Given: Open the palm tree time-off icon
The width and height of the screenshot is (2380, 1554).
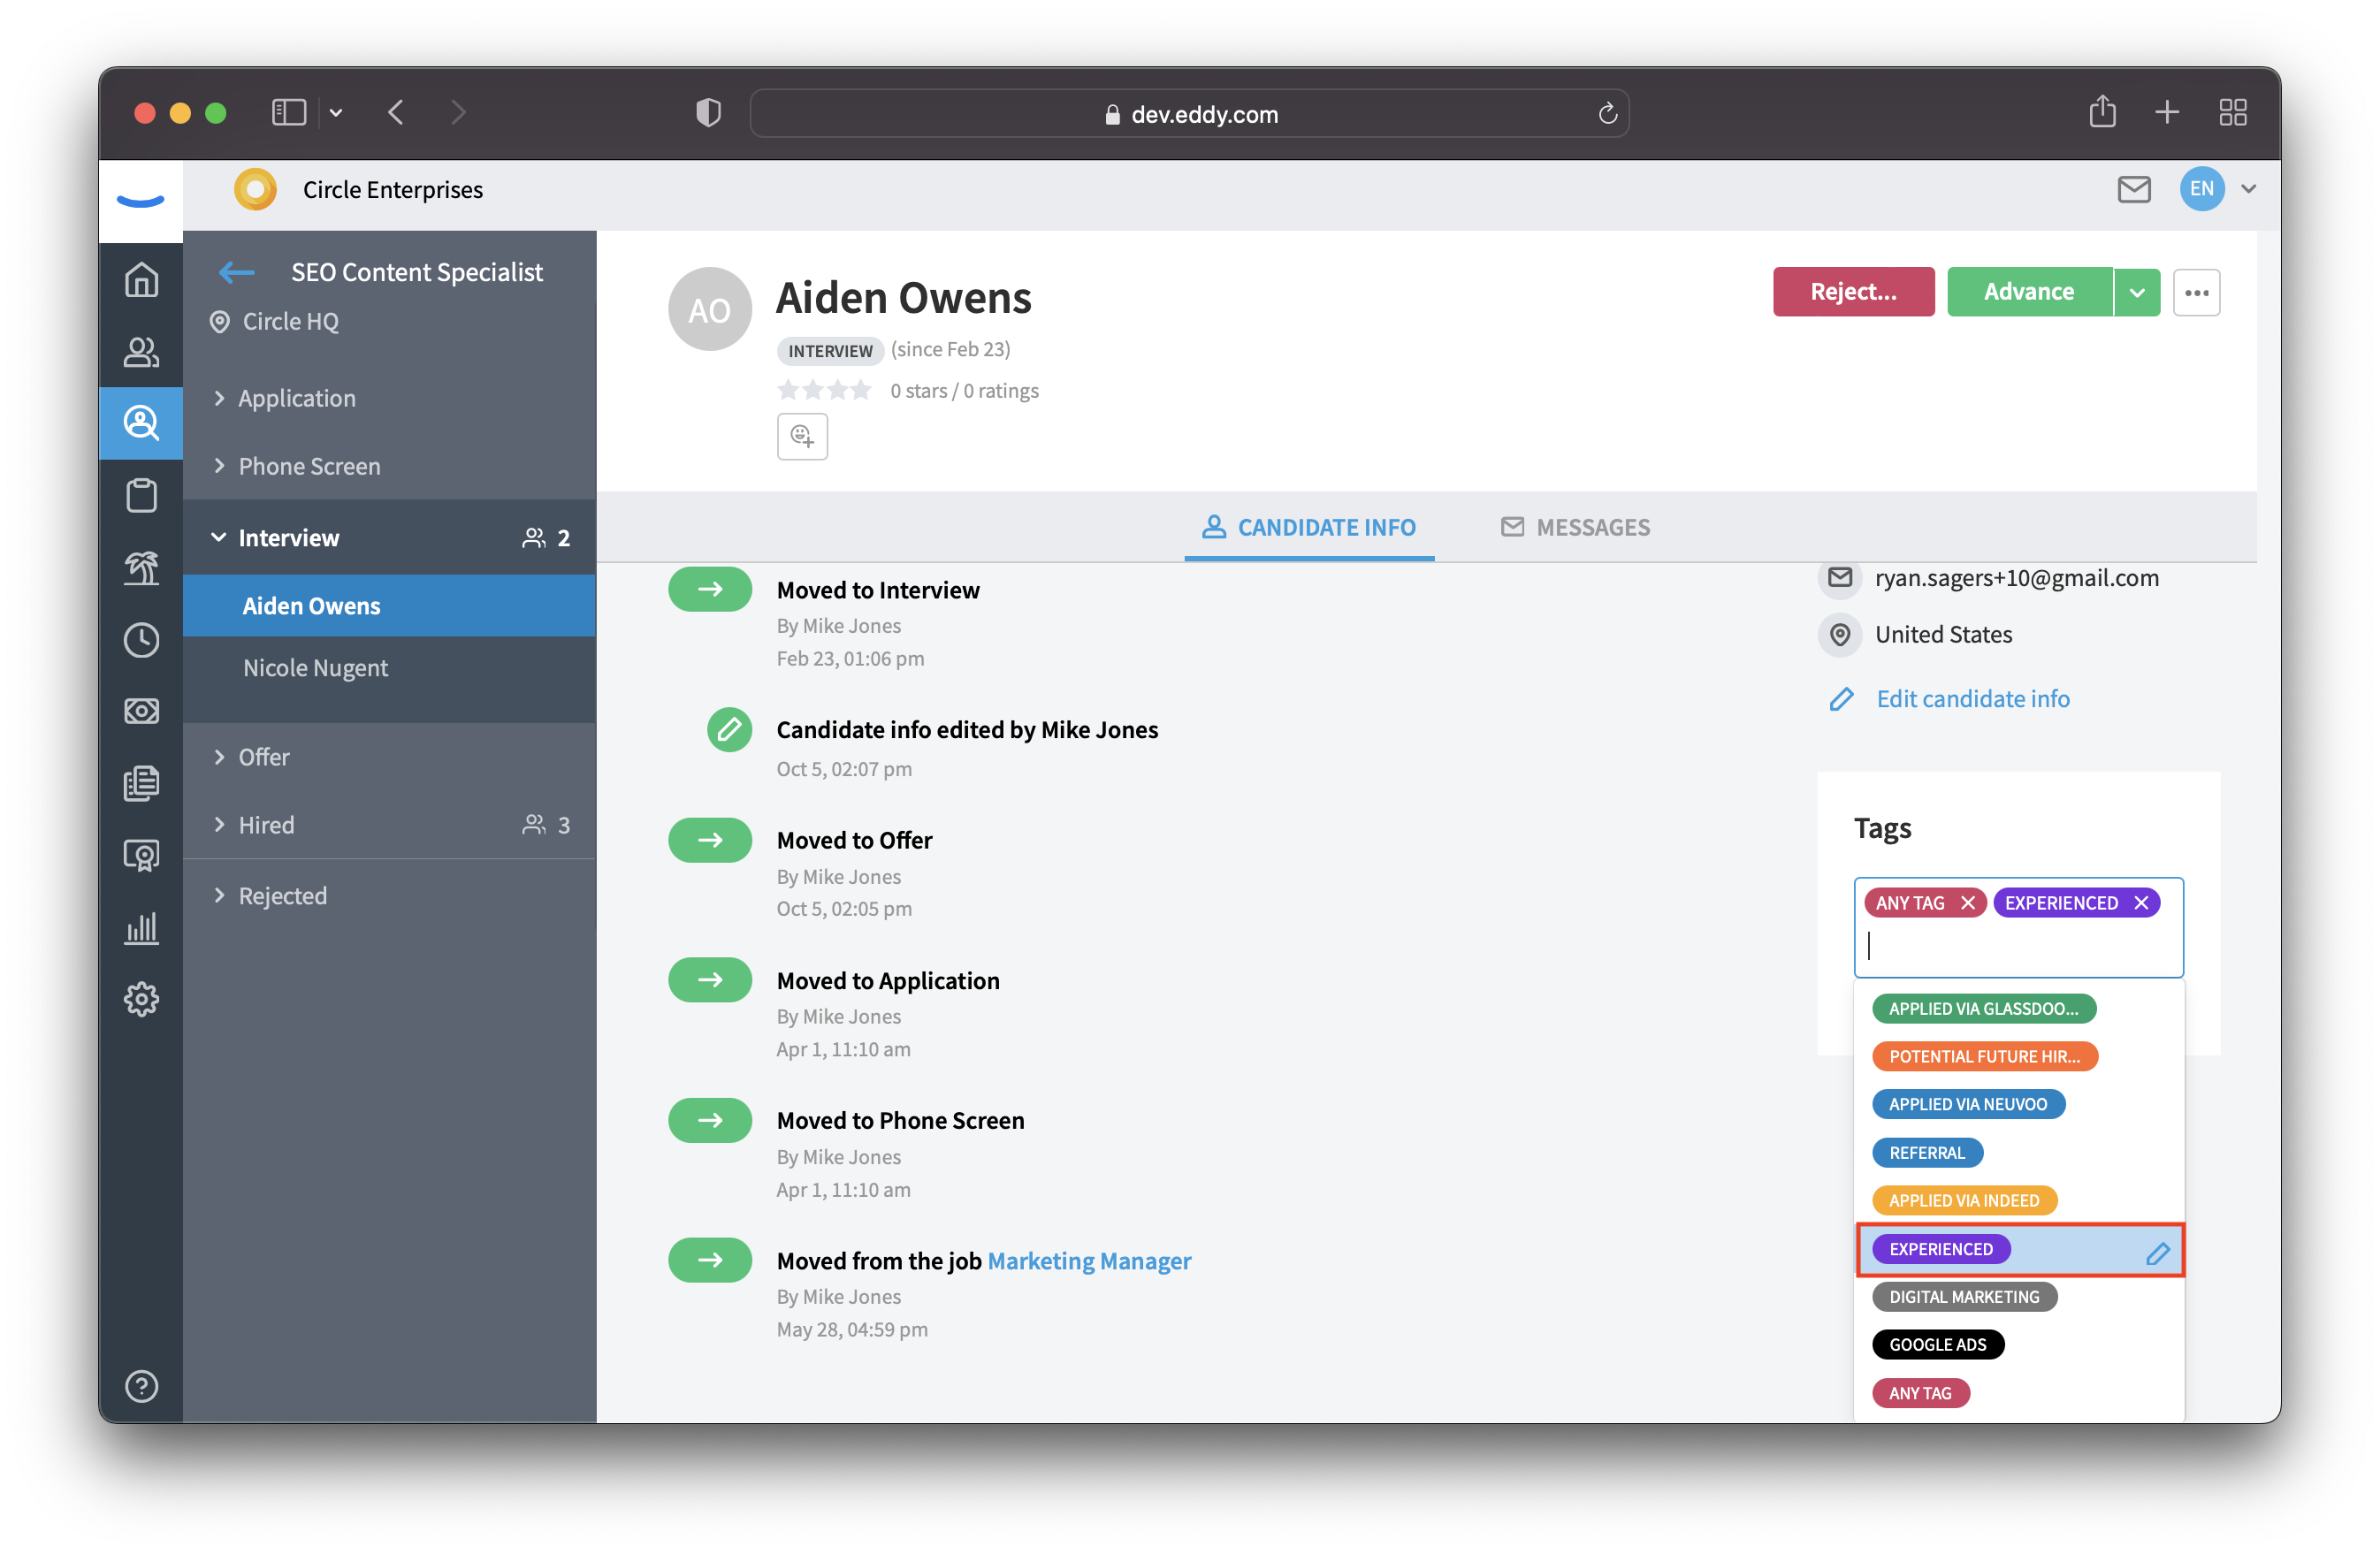Looking at the screenshot, I should (x=141, y=567).
